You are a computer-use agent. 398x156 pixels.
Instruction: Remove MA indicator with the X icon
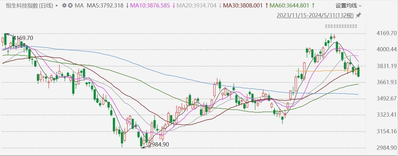click(x=70, y=6)
